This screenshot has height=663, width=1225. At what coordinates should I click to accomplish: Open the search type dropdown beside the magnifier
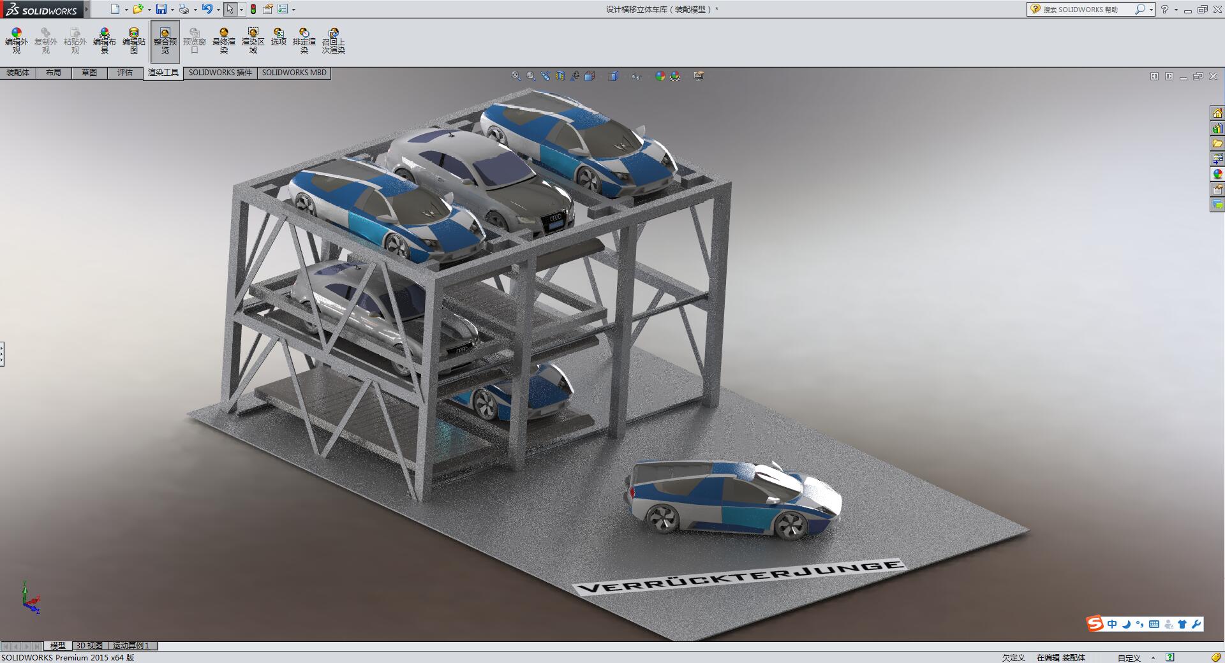click(x=1151, y=10)
